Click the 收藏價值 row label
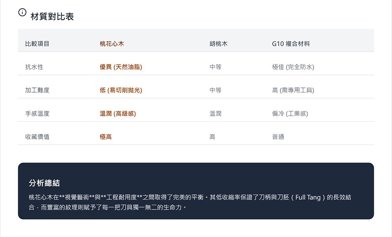The height and width of the screenshot is (237, 392). point(37,137)
